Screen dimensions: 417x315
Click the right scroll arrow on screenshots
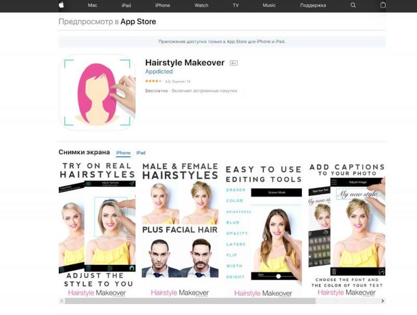383,301
